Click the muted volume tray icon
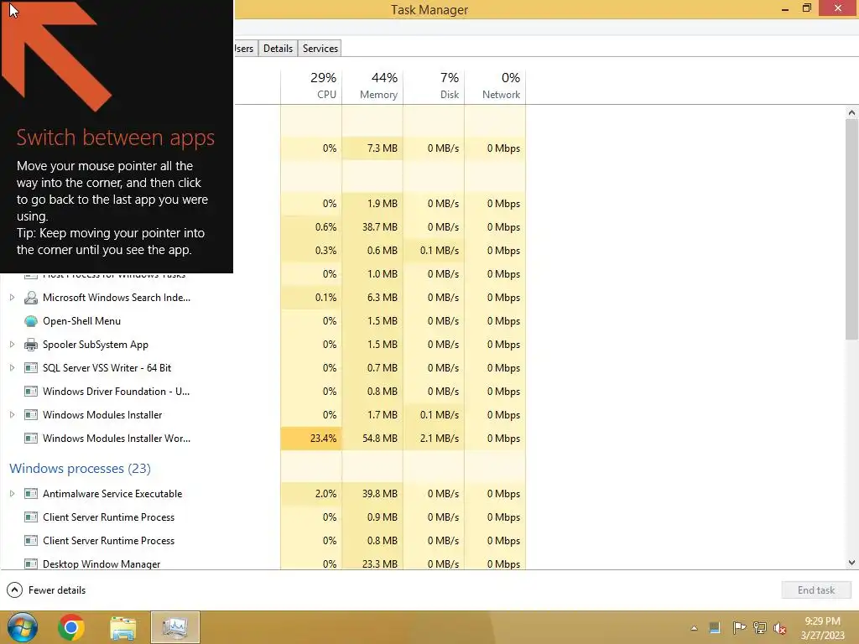The image size is (859, 644). pos(780,628)
